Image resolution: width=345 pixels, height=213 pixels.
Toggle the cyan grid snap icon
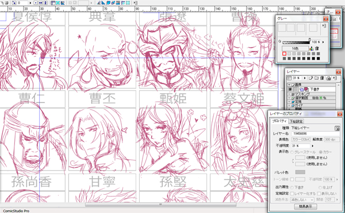[128, 3]
